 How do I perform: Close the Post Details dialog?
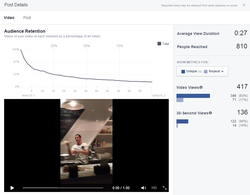point(244,5)
